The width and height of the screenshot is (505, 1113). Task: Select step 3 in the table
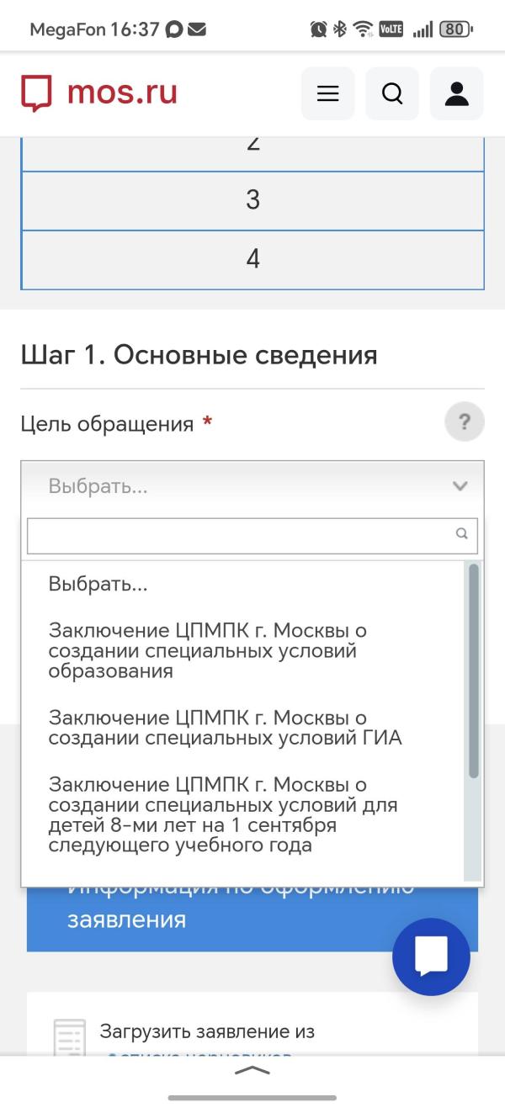(252, 200)
